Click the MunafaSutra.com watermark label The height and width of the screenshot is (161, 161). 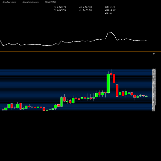pyautogui.click(x=31, y=2)
